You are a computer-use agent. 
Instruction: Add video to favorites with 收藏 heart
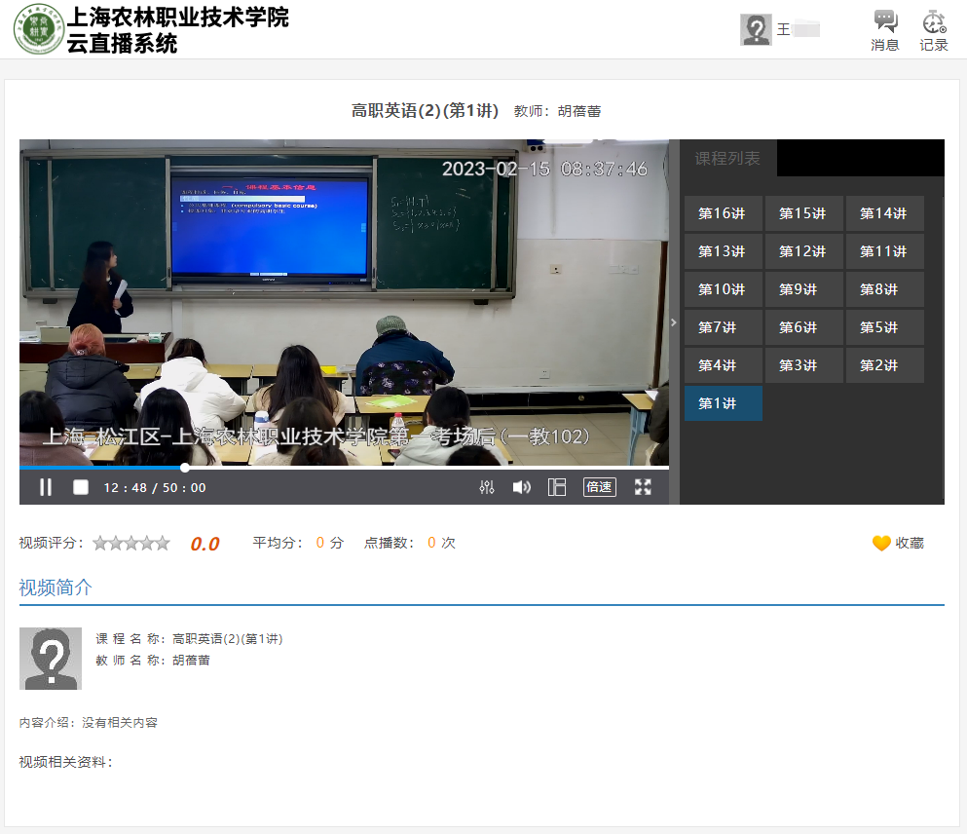[x=898, y=543]
